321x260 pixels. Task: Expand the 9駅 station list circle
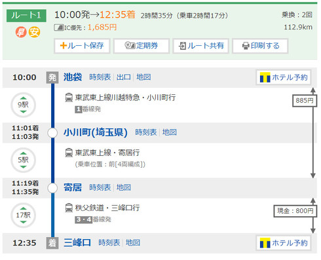pos(23,105)
